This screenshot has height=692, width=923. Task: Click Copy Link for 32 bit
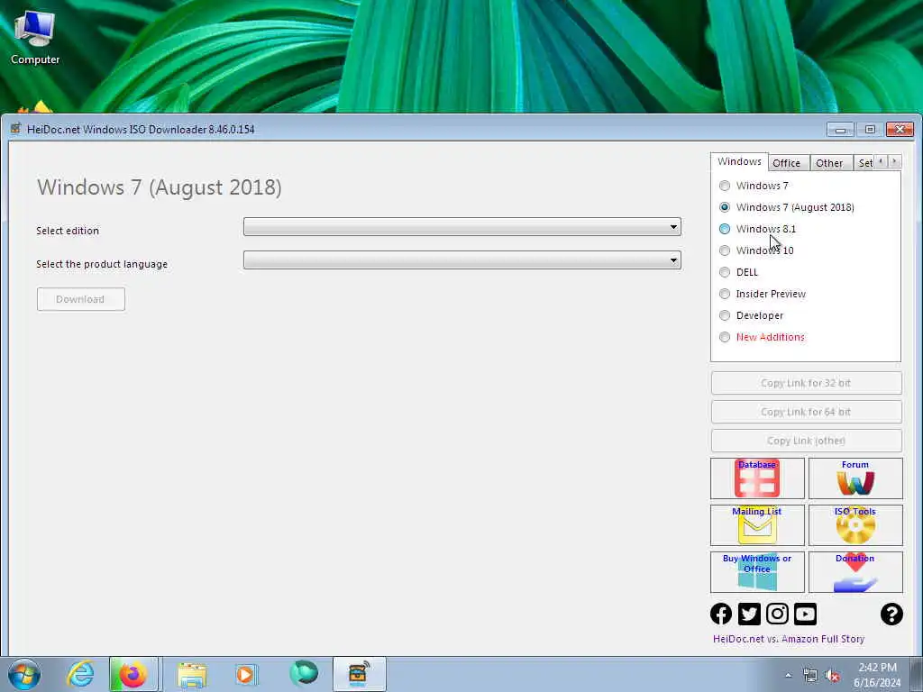(806, 383)
